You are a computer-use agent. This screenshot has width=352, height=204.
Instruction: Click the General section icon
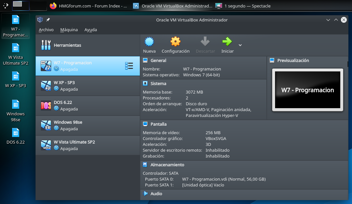[x=145, y=60]
